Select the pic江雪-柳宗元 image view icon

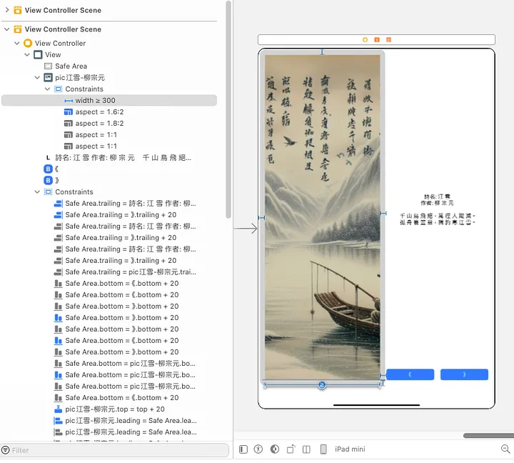[x=48, y=77]
